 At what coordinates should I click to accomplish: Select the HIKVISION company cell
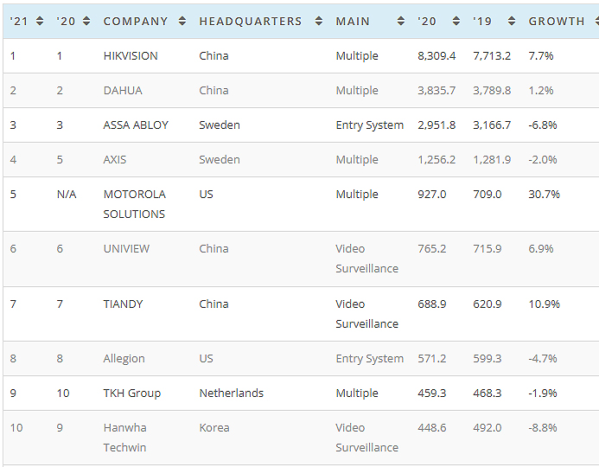[x=131, y=55]
